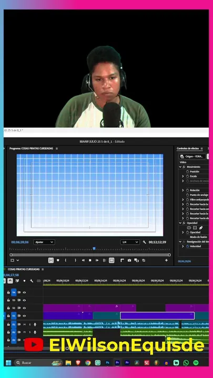Open Programa panel menu icon

coord(57,149)
